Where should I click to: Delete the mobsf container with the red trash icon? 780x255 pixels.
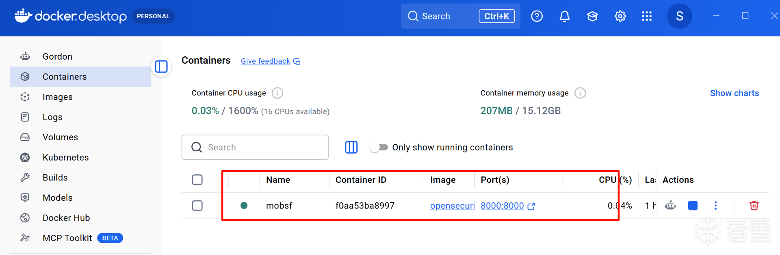click(754, 206)
